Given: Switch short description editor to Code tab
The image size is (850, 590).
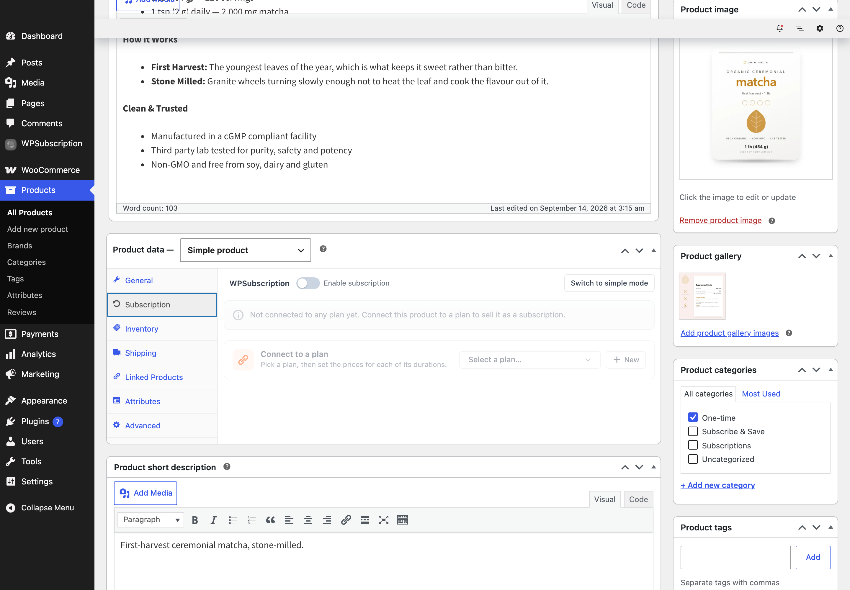Looking at the screenshot, I should [638, 499].
